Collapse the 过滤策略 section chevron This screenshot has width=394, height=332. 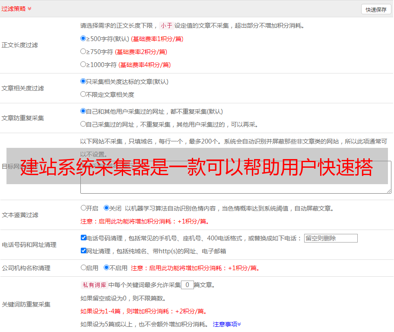29,9
